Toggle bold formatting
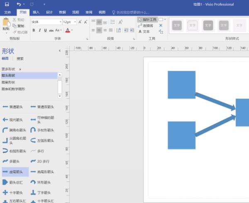The image size is (249, 203). pos(34,30)
